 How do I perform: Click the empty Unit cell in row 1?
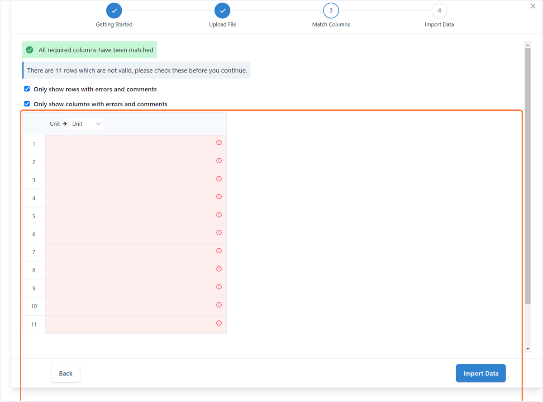[136, 144]
